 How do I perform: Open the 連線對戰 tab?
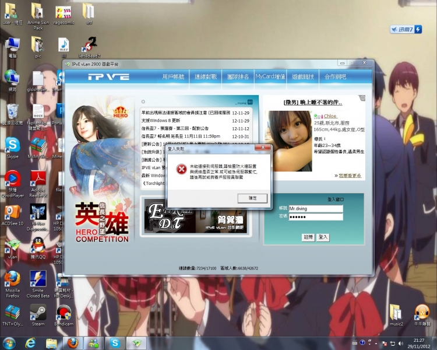pos(206,76)
